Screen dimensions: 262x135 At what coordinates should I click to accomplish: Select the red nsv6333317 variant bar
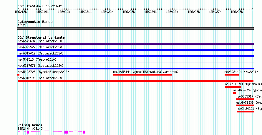pyautogui.click(x=245, y=99)
